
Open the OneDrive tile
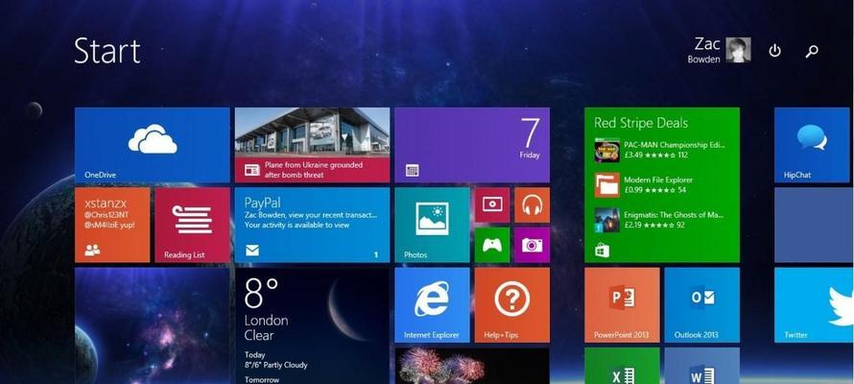click(152, 145)
